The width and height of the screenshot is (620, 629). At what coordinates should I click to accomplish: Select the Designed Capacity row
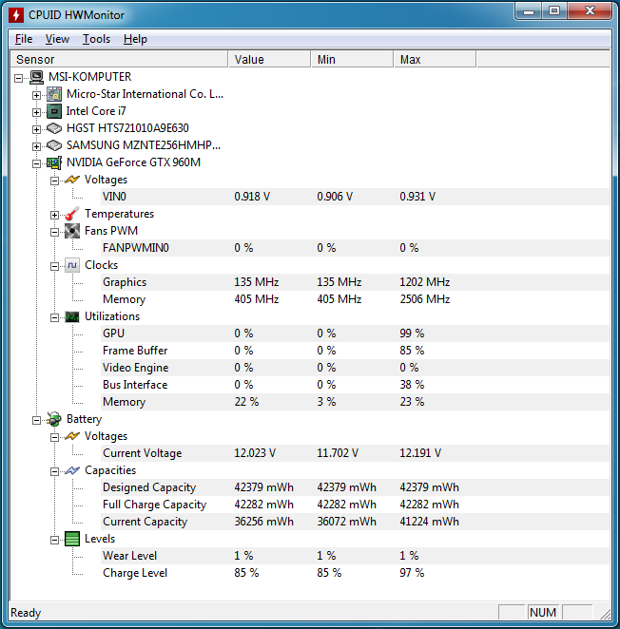click(356, 487)
